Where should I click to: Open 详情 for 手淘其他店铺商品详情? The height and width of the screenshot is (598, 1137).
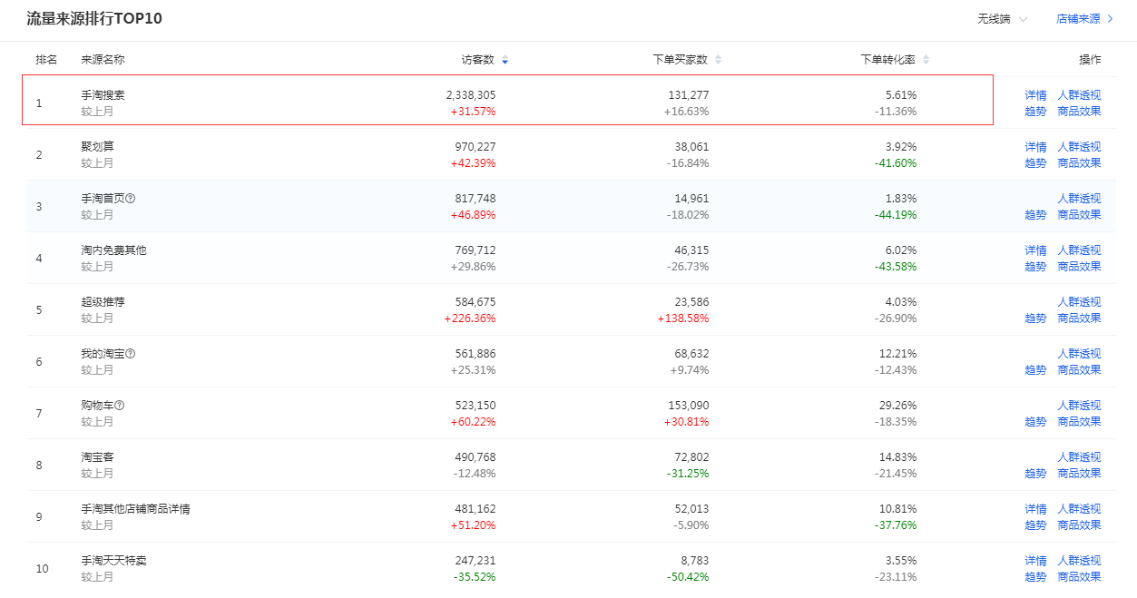click(x=1035, y=508)
